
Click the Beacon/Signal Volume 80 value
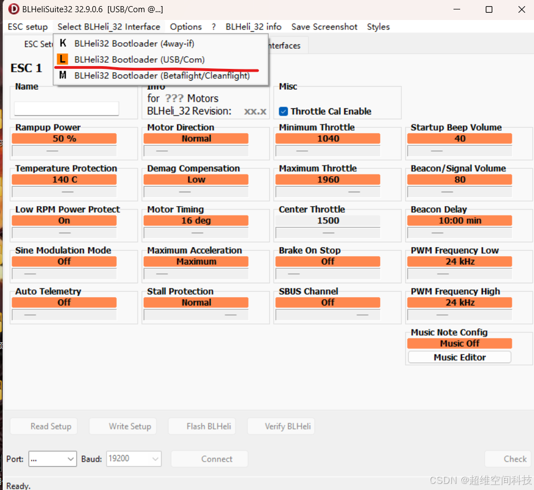point(460,179)
